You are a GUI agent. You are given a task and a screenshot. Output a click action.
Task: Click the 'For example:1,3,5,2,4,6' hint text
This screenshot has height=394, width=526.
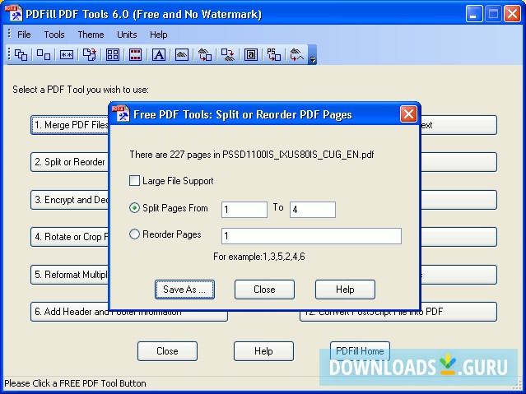(x=259, y=257)
